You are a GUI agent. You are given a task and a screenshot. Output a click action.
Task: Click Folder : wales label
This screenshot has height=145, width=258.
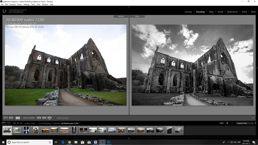30,123
